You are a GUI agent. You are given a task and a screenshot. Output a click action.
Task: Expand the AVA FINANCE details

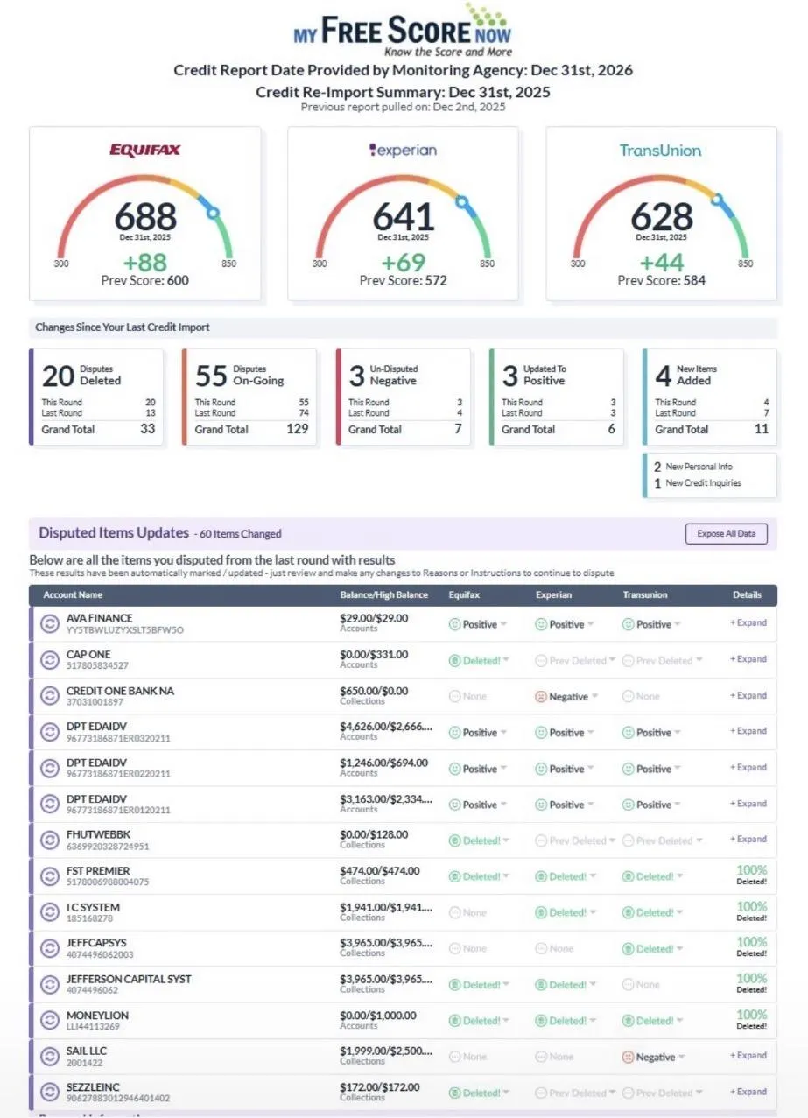(x=748, y=623)
